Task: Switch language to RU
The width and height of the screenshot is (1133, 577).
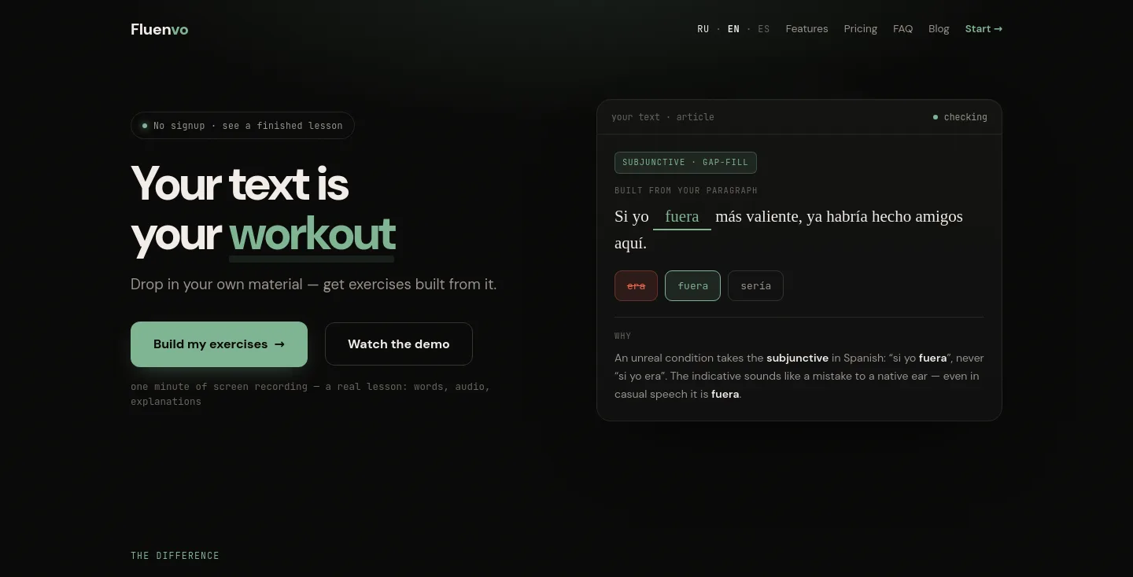Action: 703,29
